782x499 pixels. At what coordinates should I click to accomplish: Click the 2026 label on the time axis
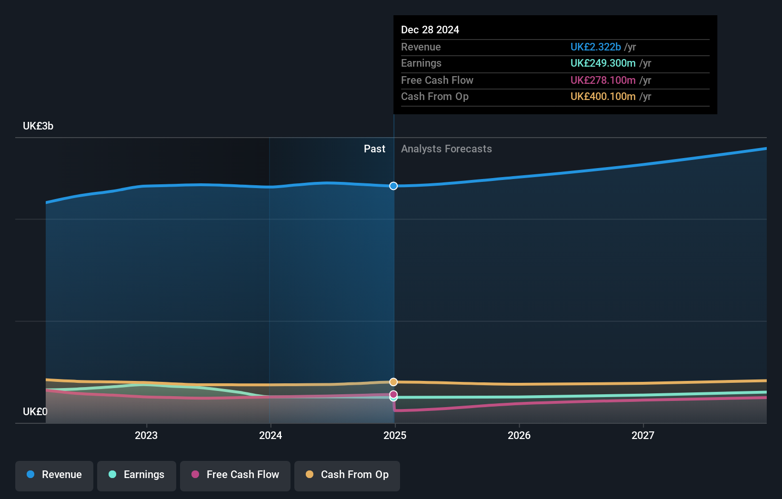pos(520,435)
